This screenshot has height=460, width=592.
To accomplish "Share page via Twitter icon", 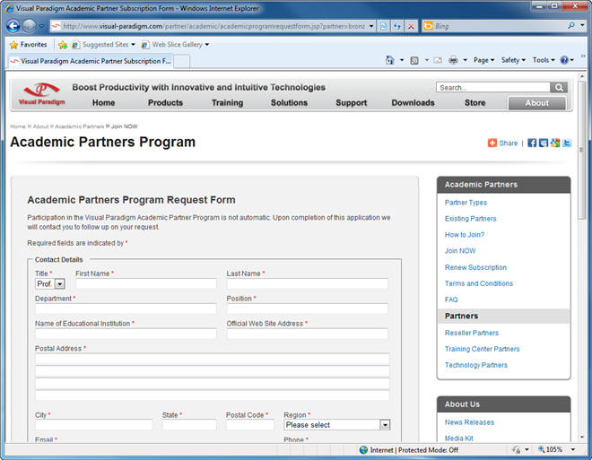I will click(x=567, y=143).
